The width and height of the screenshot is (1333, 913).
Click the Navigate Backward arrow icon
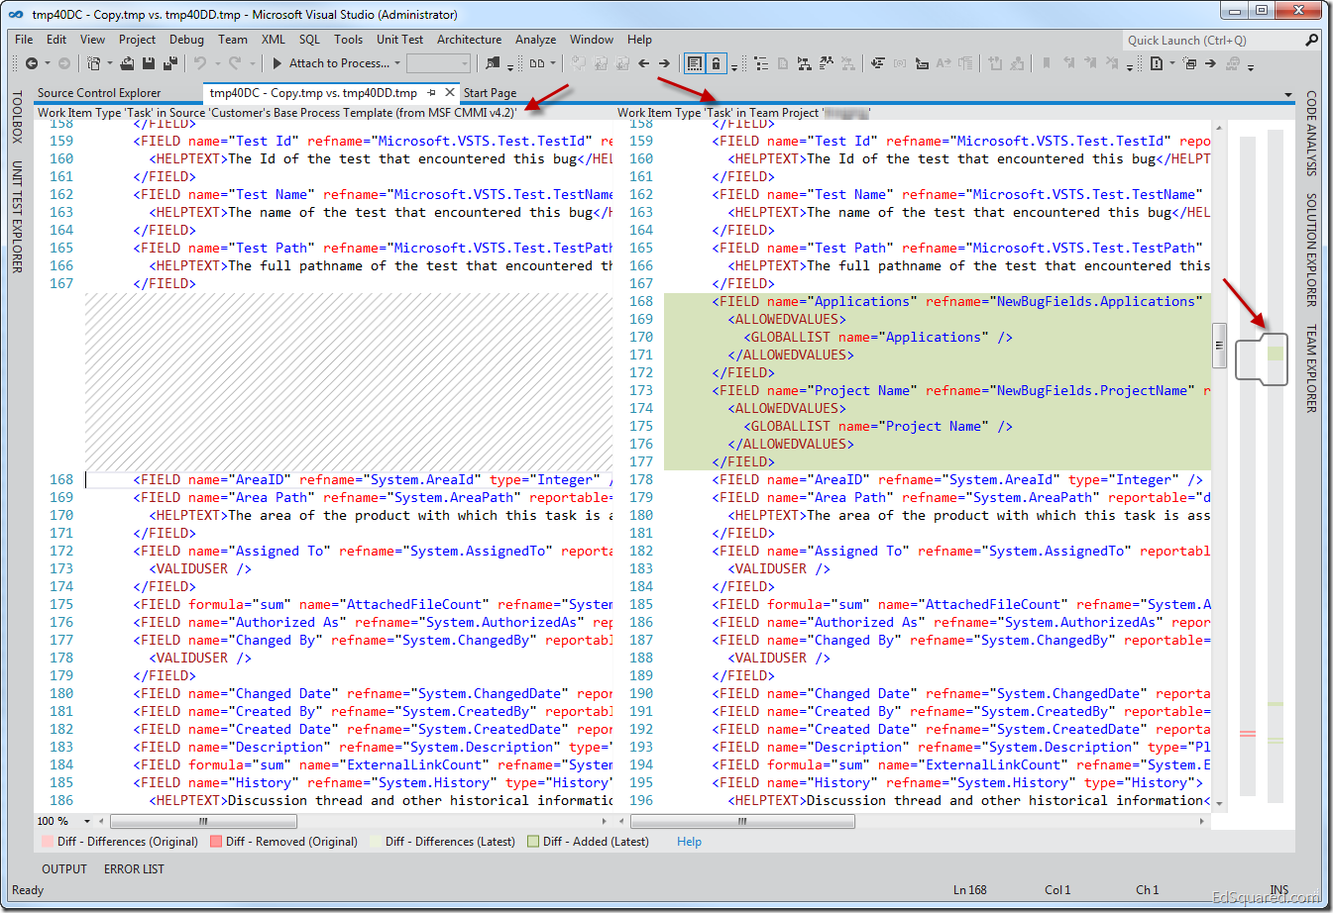click(32, 63)
